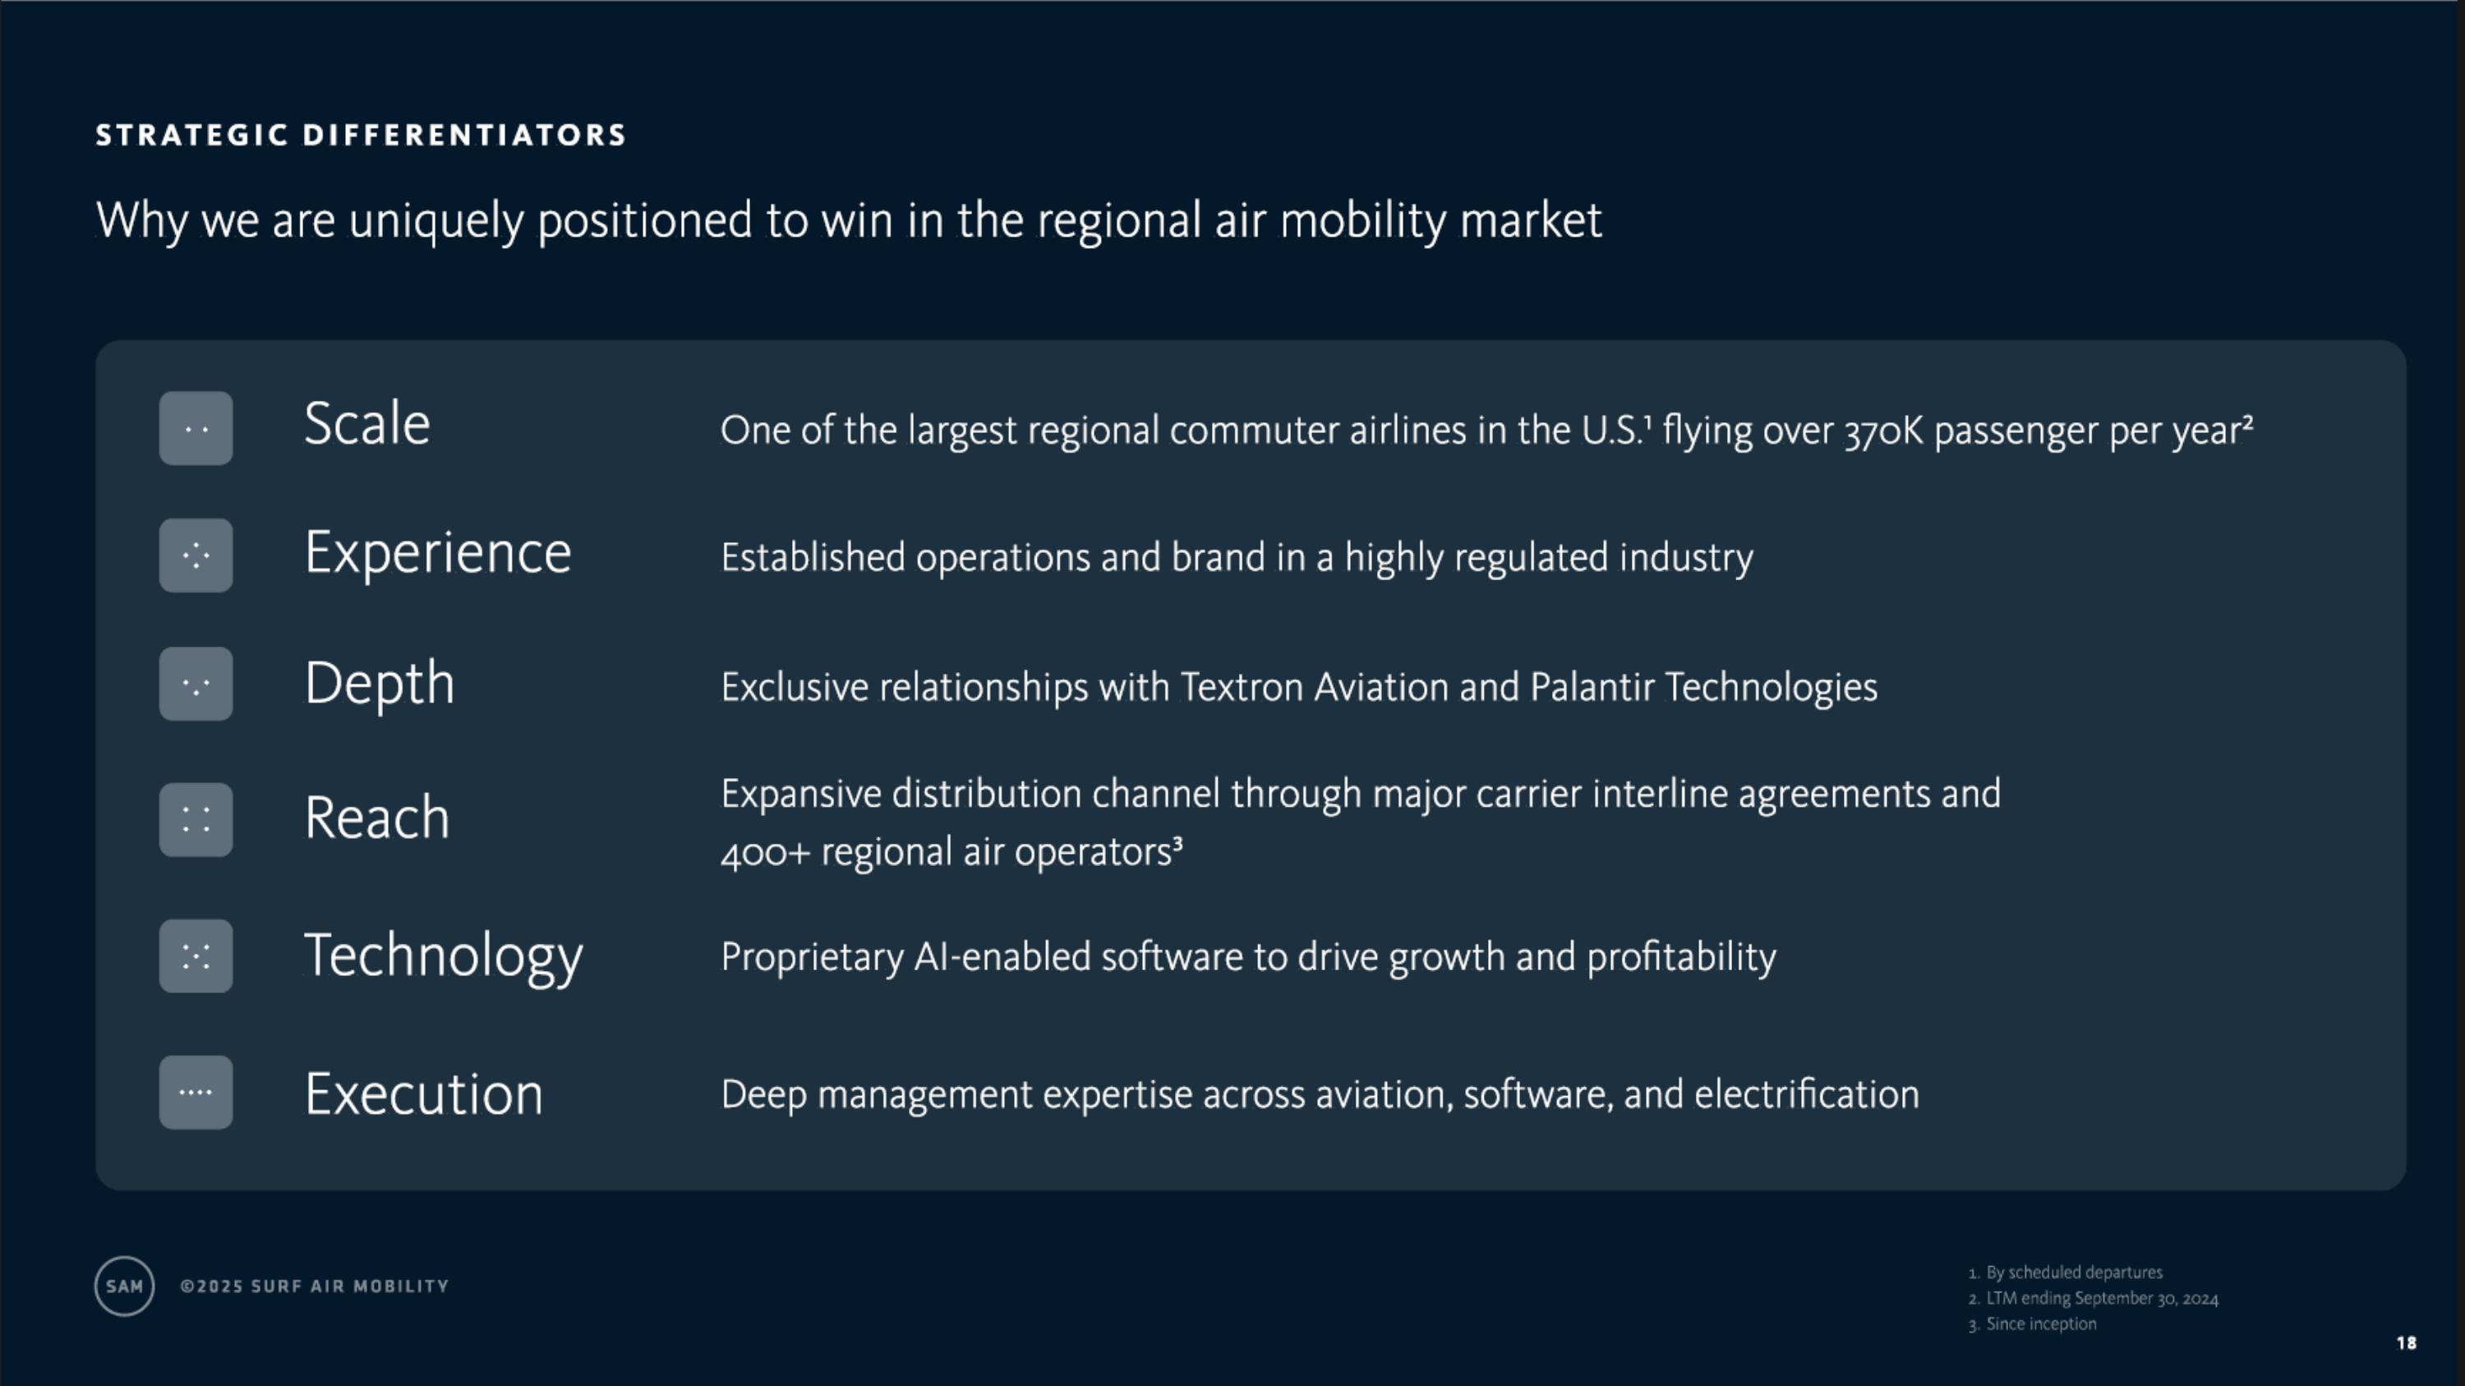The height and width of the screenshot is (1386, 2465).
Task: Click the 2025 Surf Air Mobility copyright text
Action: point(314,1287)
